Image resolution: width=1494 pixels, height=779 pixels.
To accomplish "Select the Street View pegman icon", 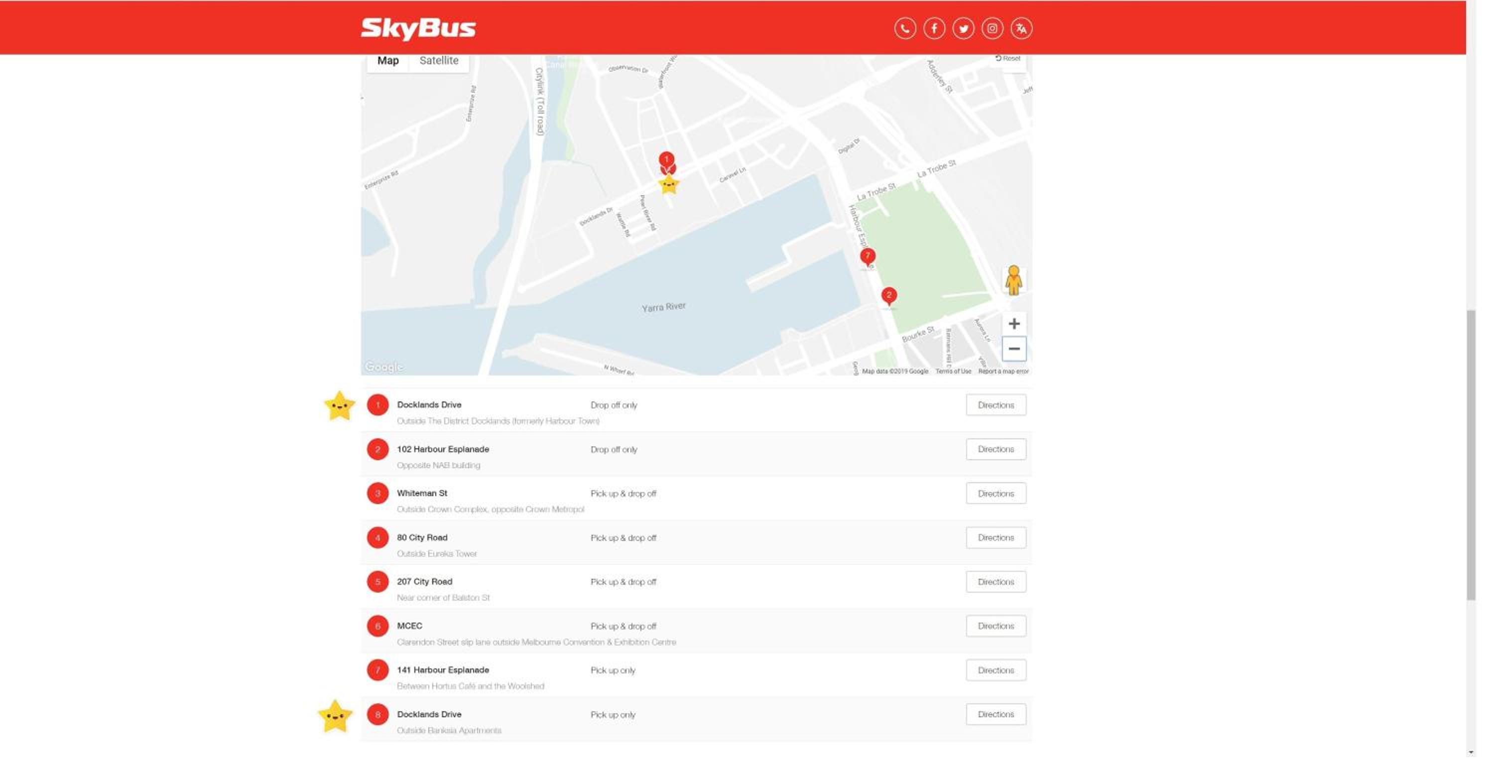I will click(x=1013, y=280).
